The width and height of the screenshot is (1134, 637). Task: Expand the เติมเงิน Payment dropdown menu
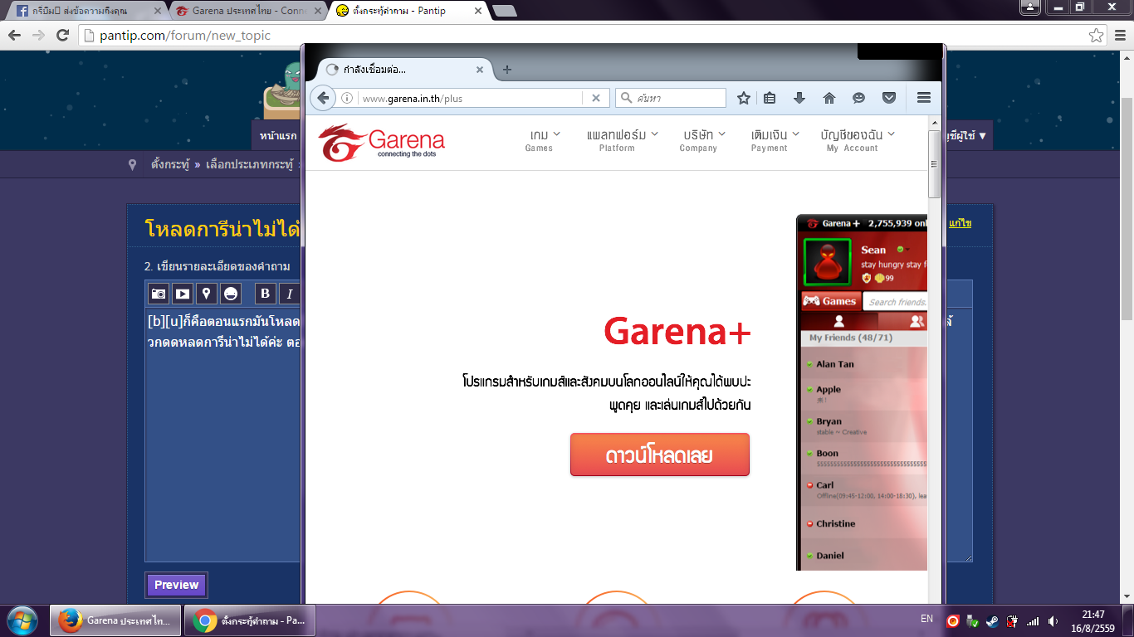775,140
